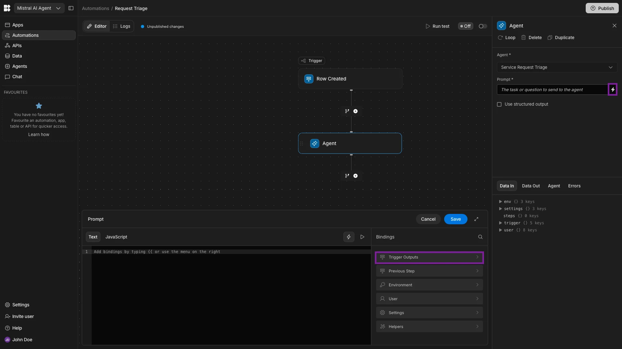622x349 pixels.
Task: Click the Publish button
Action: click(x=602, y=8)
